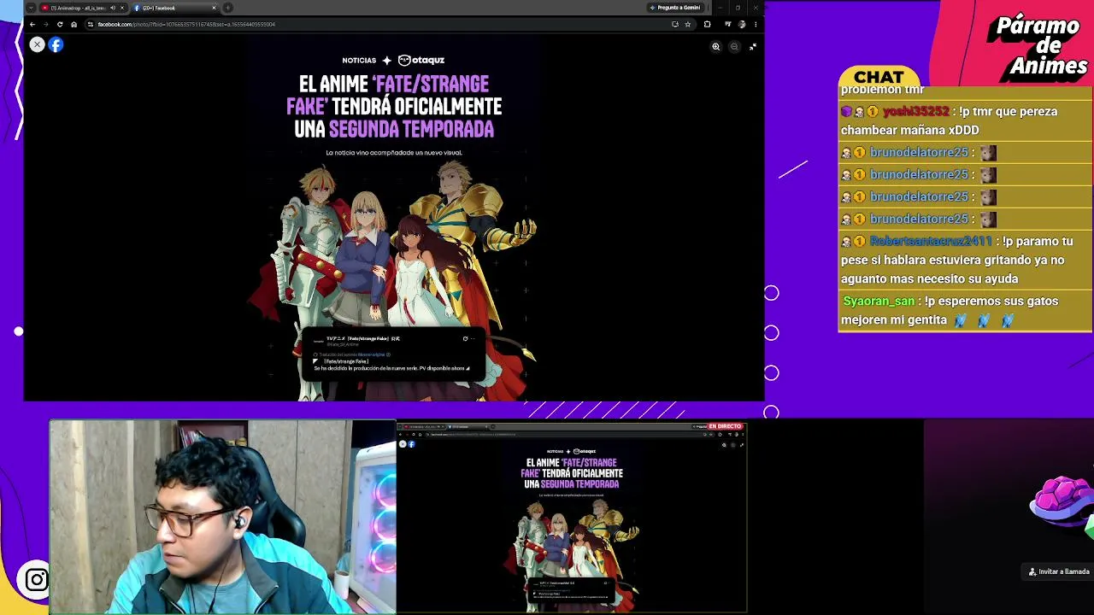Open the browser profile avatar
The width and height of the screenshot is (1094, 615).
pyautogui.click(x=742, y=24)
